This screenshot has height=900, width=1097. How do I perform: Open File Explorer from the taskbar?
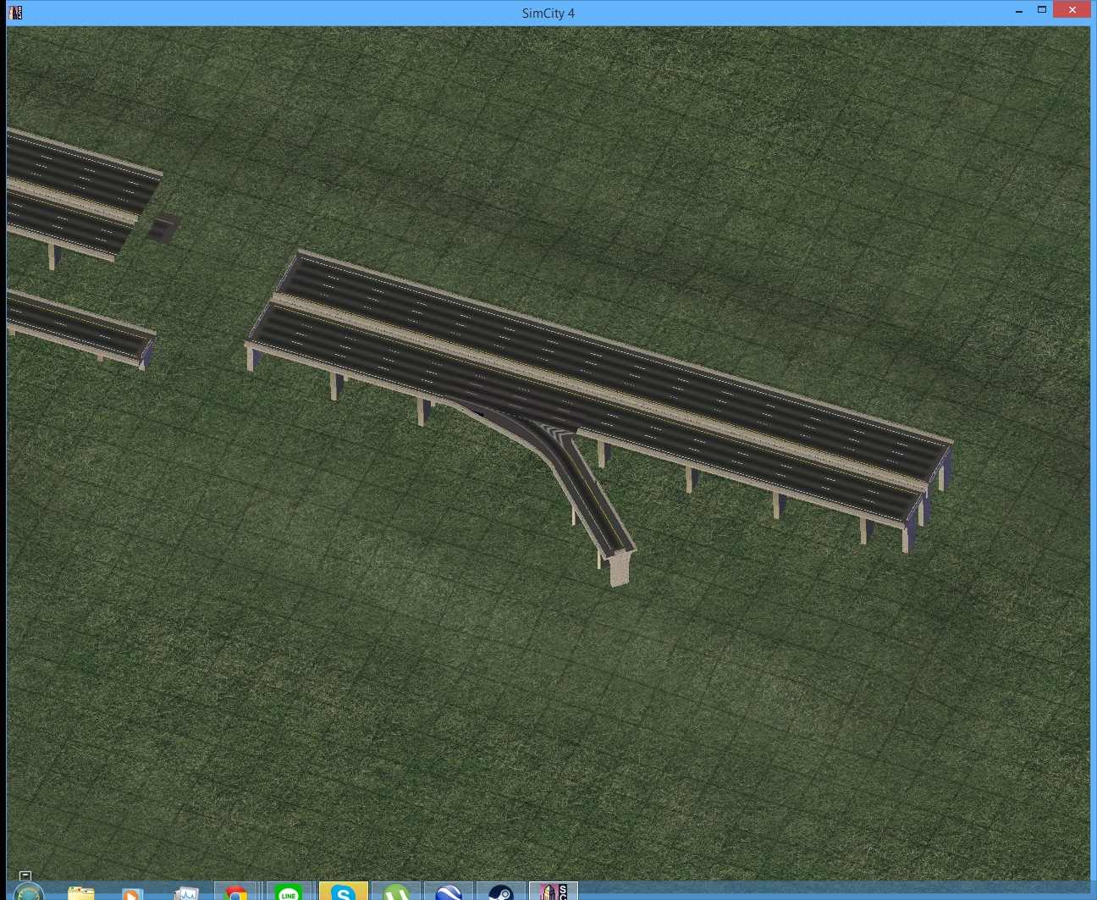[80, 892]
